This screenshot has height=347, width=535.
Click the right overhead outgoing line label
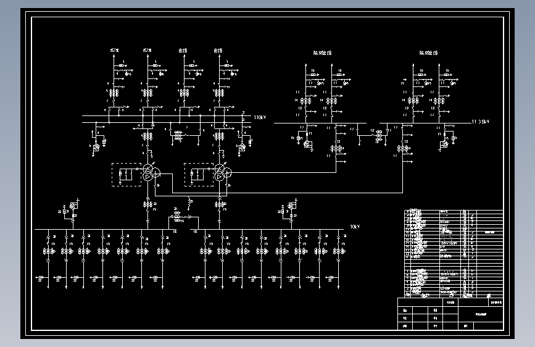428,53
